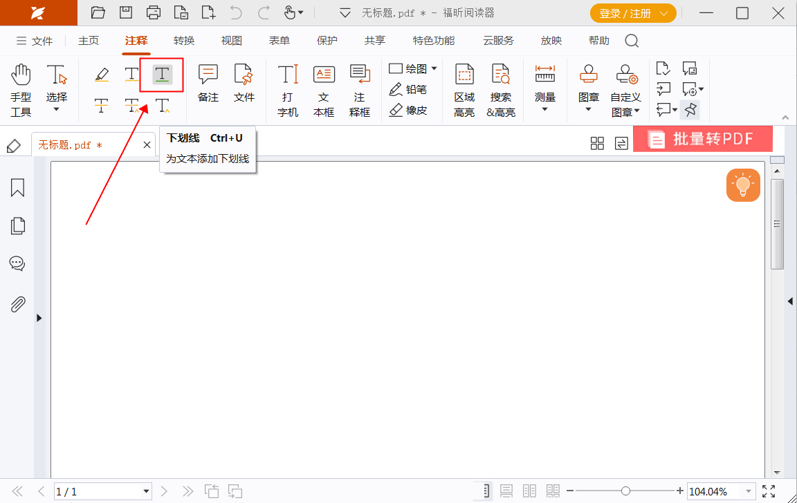The width and height of the screenshot is (797, 503).
Task: Enable two-page facing view mode
Action: pos(529,491)
